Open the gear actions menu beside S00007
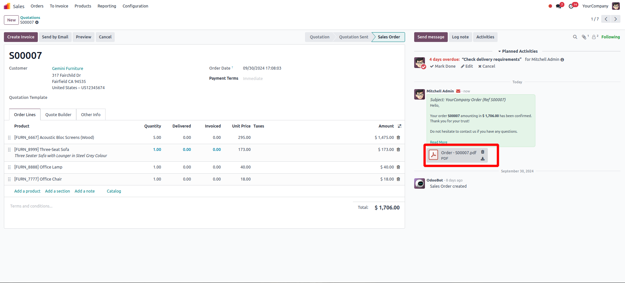 point(37,22)
